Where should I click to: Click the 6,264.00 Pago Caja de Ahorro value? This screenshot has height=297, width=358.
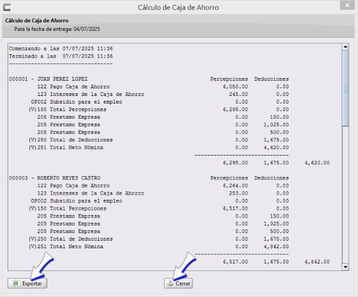235,185
